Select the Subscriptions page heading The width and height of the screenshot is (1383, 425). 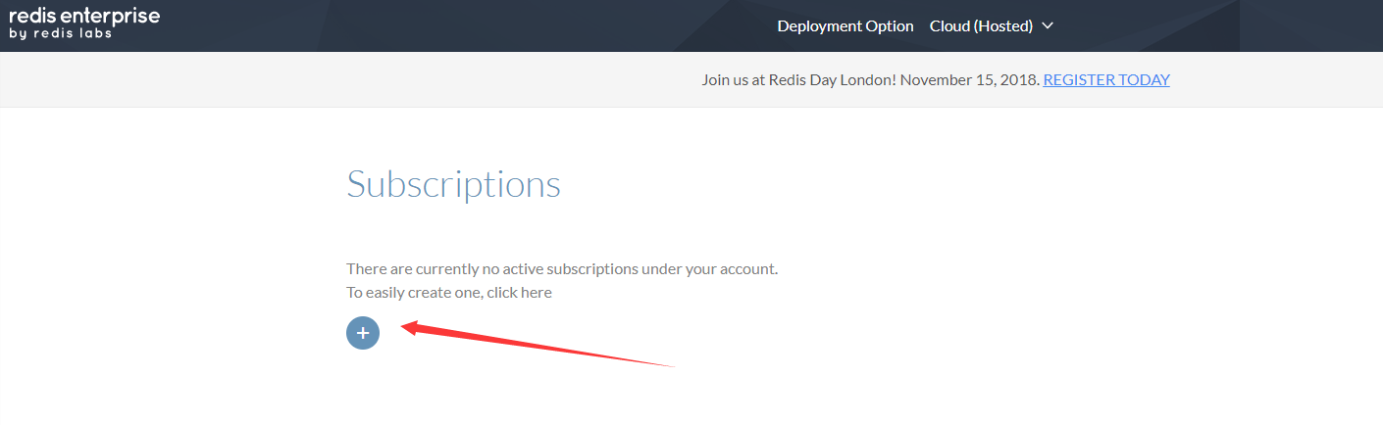(x=453, y=184)
